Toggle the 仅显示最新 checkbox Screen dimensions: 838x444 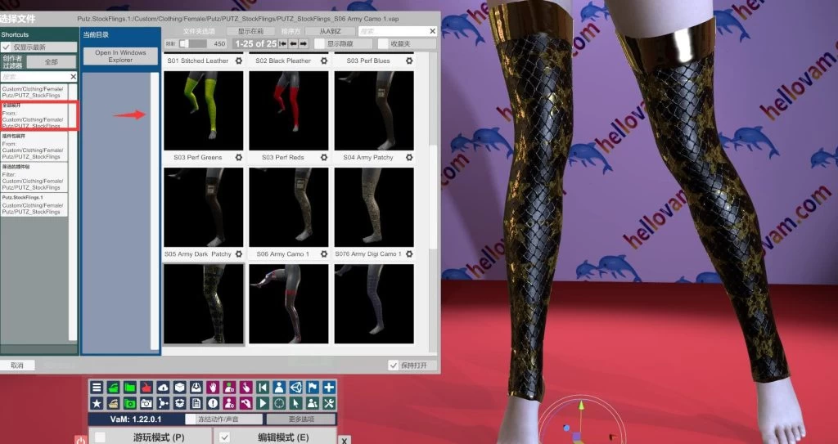coord(7,47)
